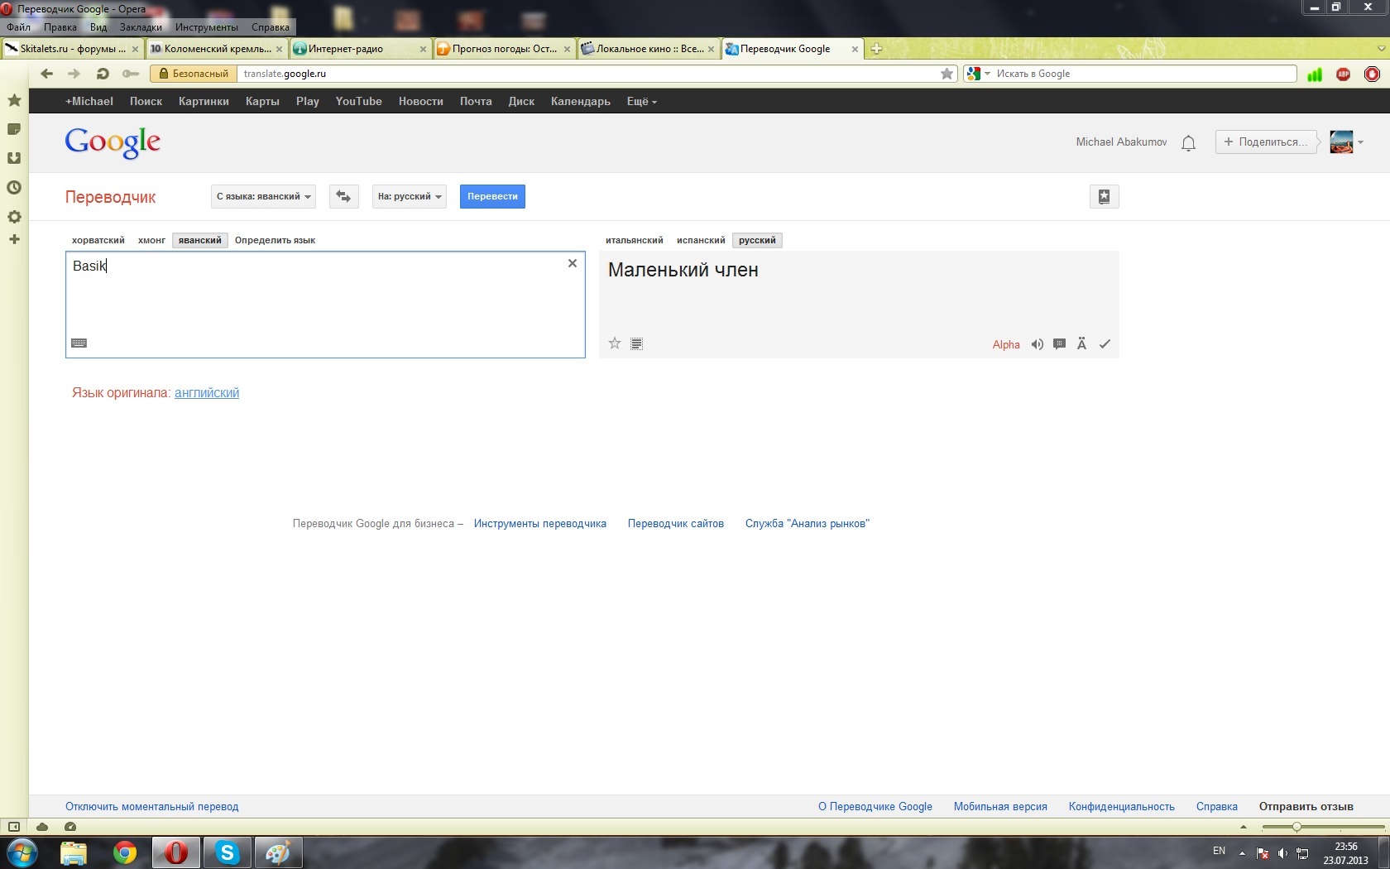
Task: Star the translation to save it
Action: (x=615, y=343)
